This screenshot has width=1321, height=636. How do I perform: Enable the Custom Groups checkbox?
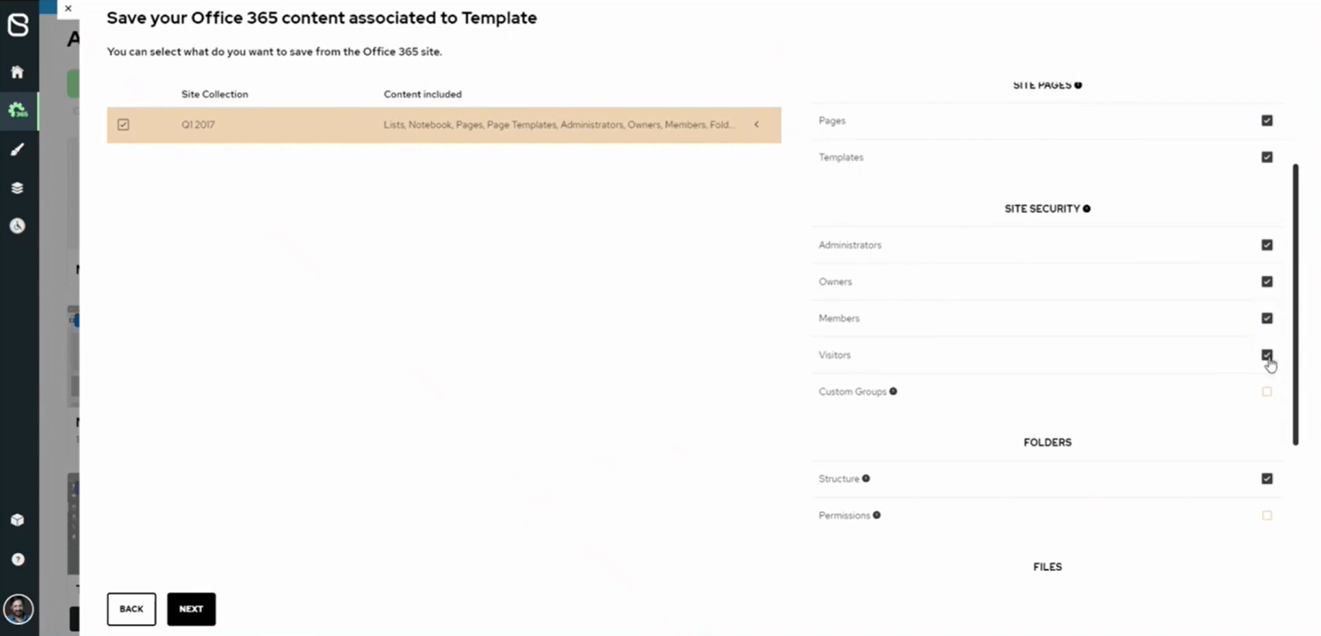(1267, 391)
